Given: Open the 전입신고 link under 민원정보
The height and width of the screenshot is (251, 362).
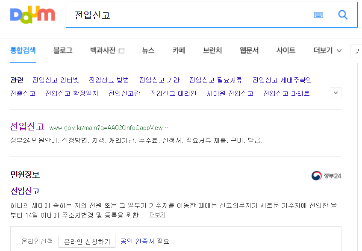Looking at the screenshot, I should click(25, 191).
